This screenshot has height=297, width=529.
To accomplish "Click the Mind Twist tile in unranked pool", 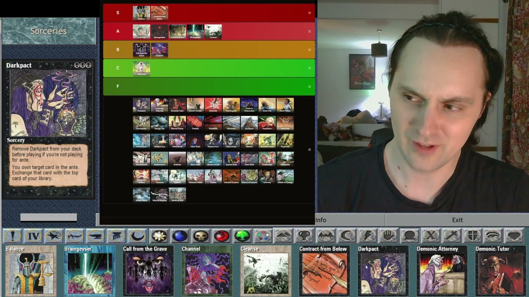I will [195, 141].
